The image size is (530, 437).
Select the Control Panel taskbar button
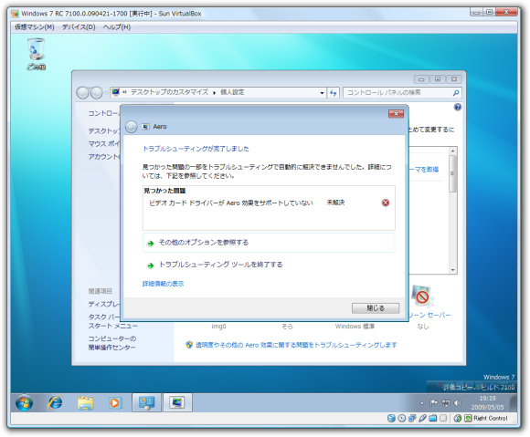[146, 402]
